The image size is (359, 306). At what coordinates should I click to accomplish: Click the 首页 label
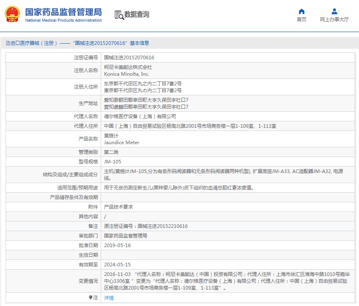pos(301,20)
